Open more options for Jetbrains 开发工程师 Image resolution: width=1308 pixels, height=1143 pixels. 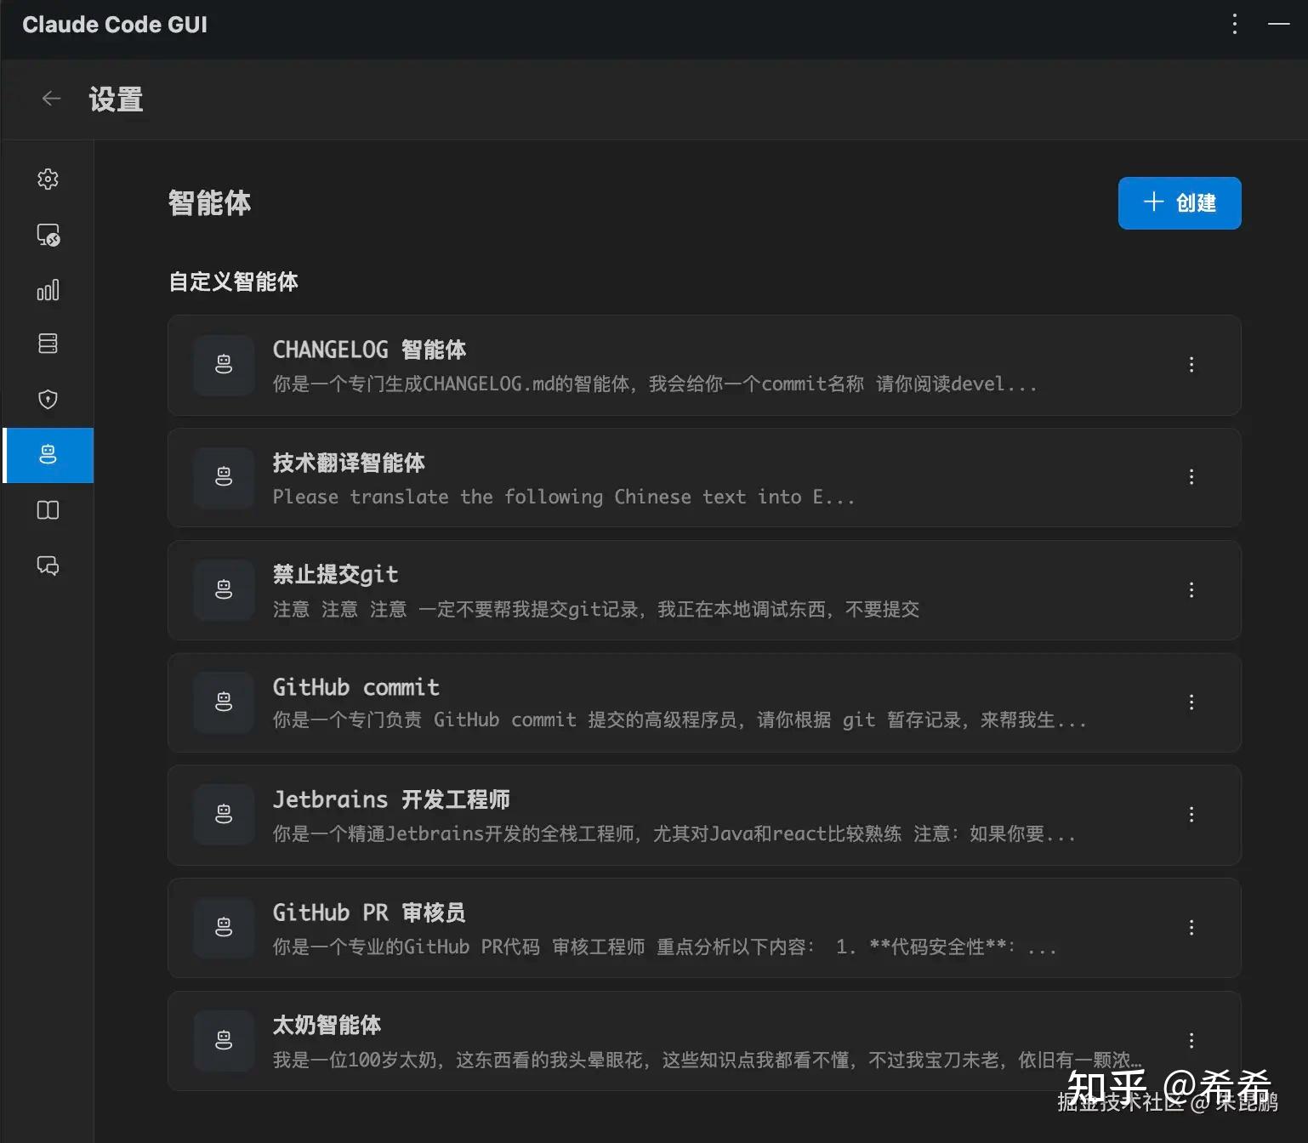(1191, 815)
